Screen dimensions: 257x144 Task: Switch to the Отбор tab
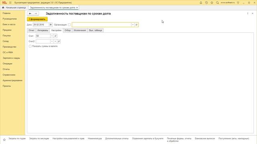67,30
